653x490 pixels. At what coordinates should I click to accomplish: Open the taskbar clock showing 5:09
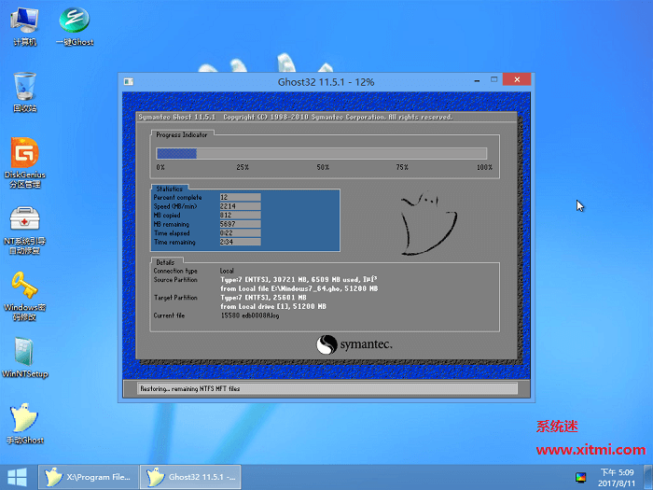(617, 478)
